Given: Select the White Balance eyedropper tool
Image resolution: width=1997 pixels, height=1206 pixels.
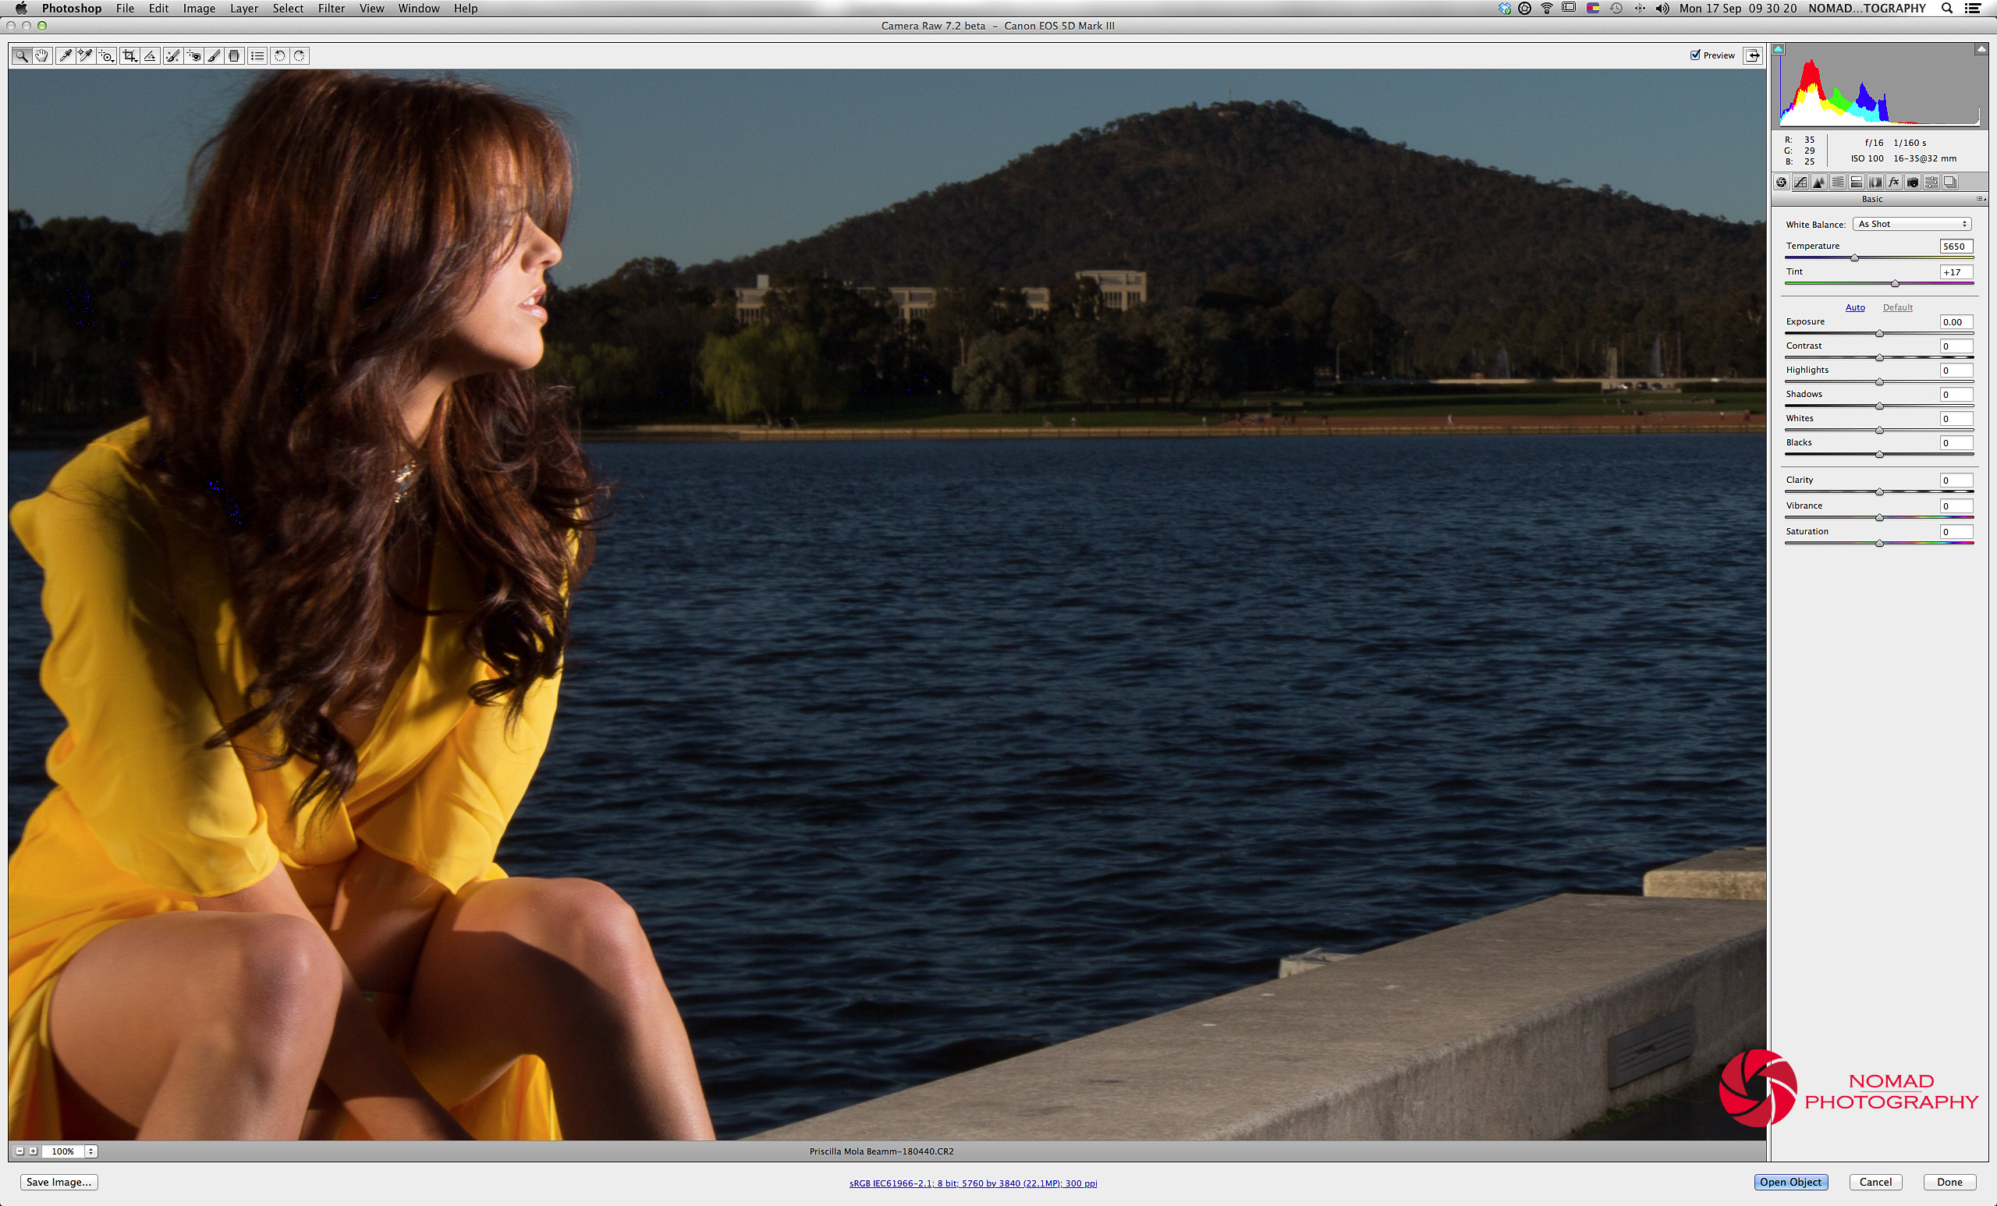Looking at the screenshot, I should coord(65,56).
